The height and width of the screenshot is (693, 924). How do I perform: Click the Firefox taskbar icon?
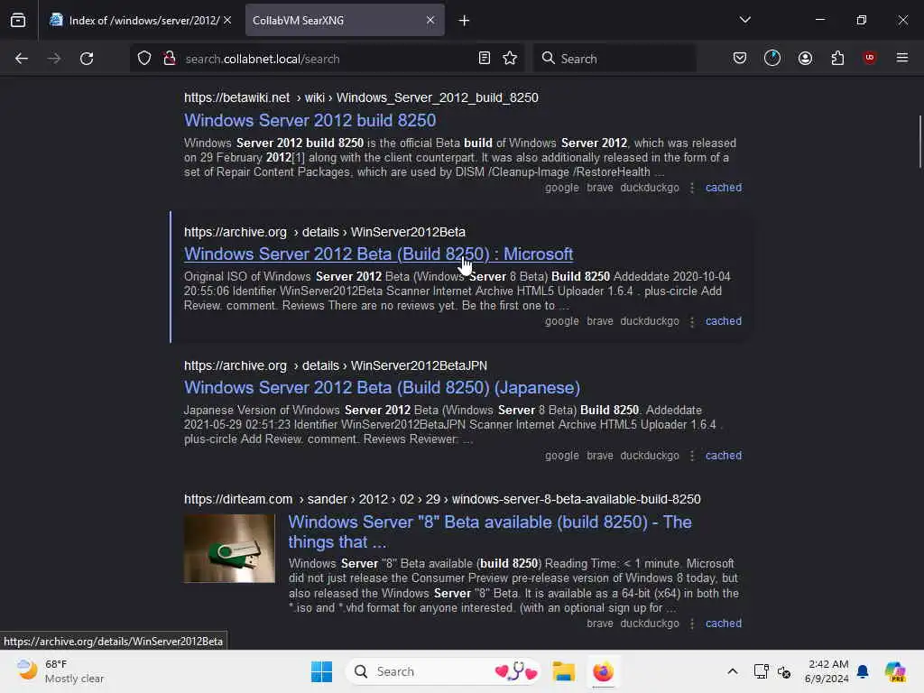coord(603,671)
